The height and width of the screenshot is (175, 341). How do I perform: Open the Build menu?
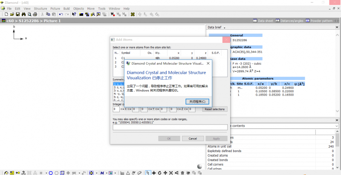click(x=66, y=8)
